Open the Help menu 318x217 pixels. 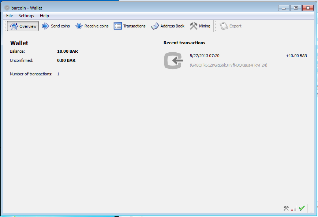pyautogui.click(x=44, y=16)
